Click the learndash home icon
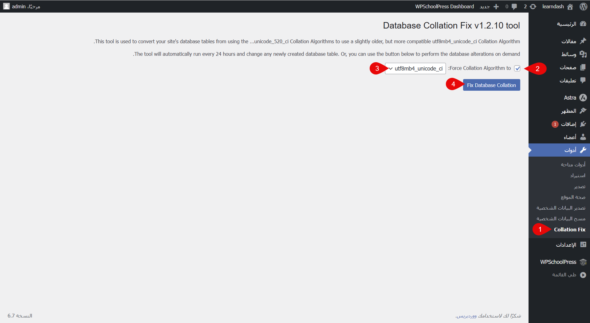The width and height of the screenshot is (590, 323). click(570, 6)
